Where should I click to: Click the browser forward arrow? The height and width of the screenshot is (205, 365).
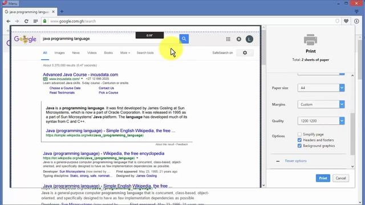click(17, 21)
